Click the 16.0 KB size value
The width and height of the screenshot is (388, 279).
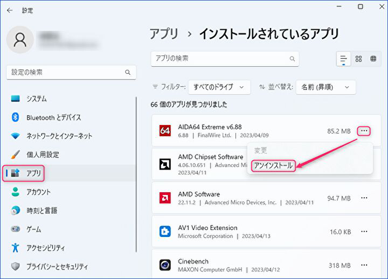coord(340,232)
